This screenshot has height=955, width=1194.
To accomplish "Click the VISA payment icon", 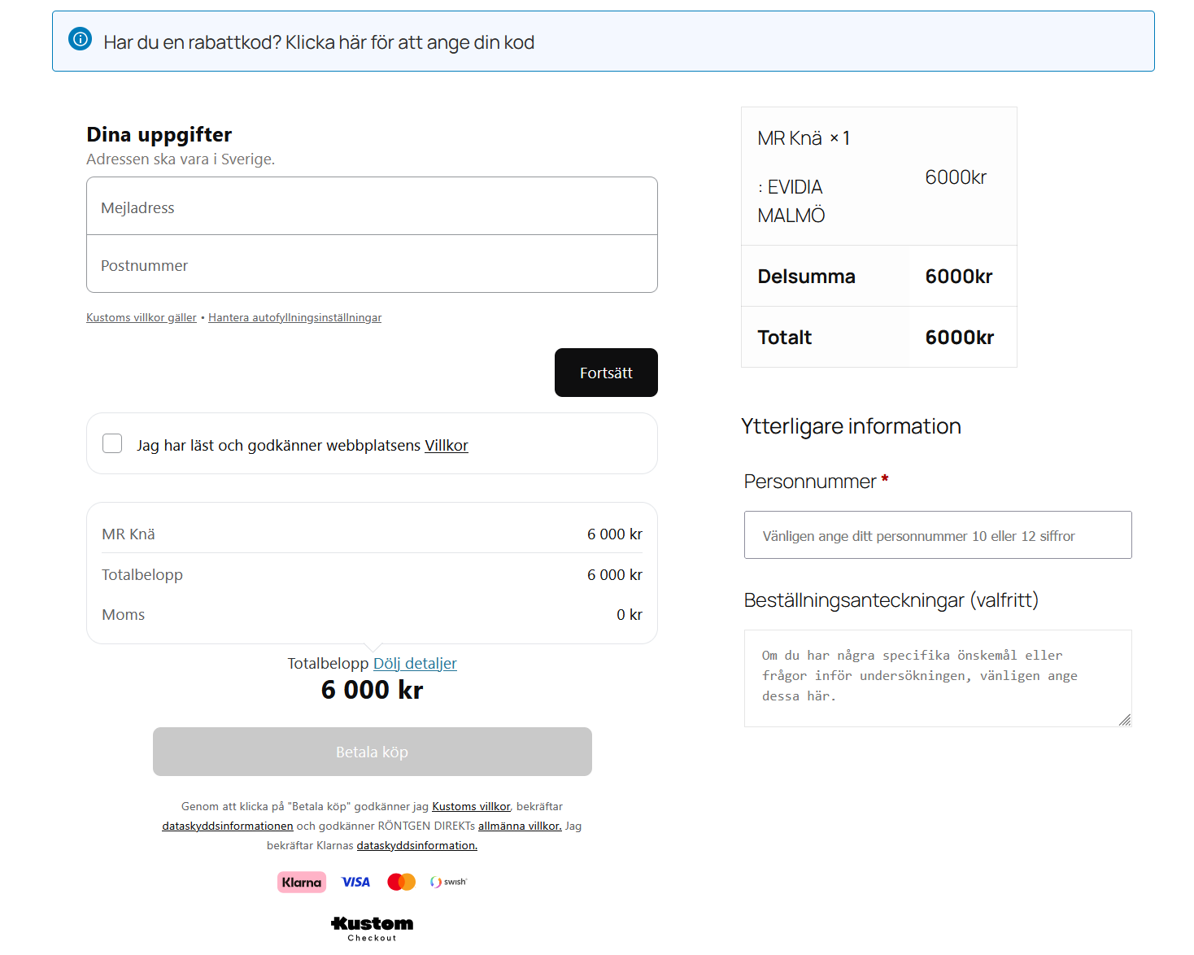I will tap(355, 882).
